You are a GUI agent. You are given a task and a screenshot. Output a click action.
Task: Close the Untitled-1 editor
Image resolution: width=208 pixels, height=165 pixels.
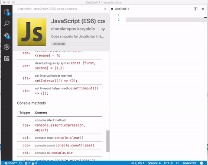click(203, 9)
